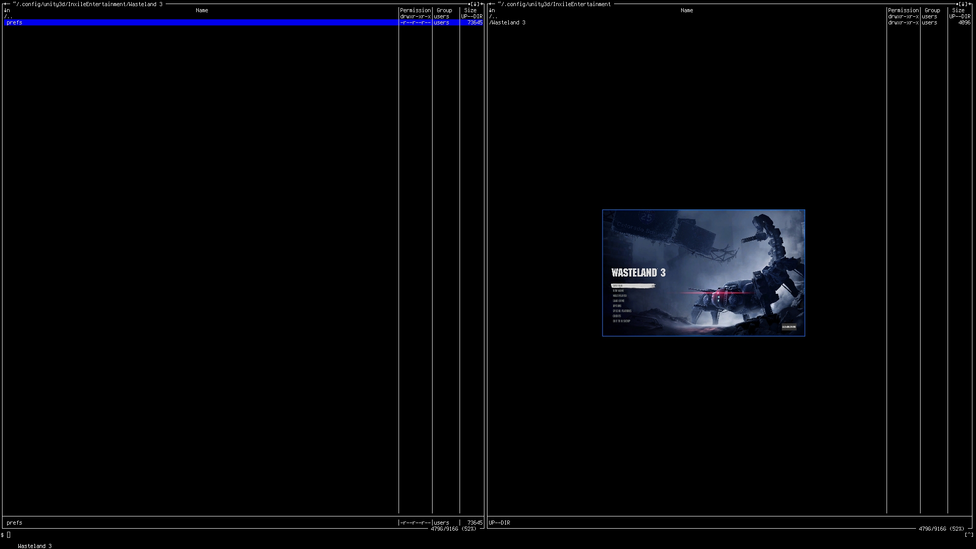Choose Exit to Desktop in game thumbnail
Viewport: 976px width, 549px height.
coord(621,321)
